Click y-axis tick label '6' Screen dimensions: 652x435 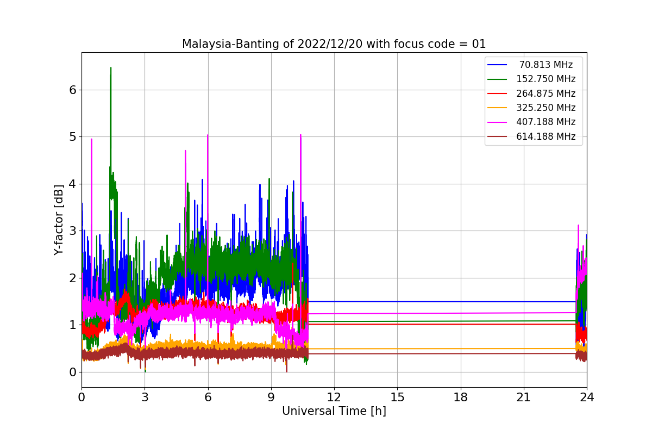click(72, 90)
